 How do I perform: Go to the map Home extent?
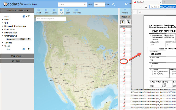pos(46,11)
